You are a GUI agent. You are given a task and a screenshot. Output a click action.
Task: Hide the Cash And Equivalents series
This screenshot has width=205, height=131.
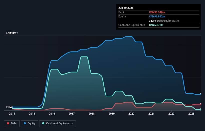(x=57, y=124)
